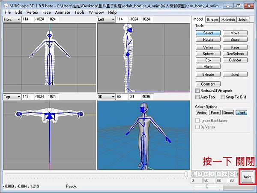The image size is (257, 193).
Task: Click the Front viewport field showing 114
Action: pos(28,19)
